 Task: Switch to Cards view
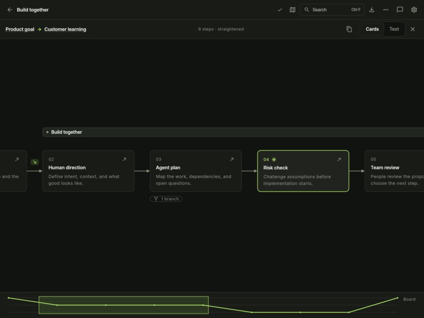click(x=372, y=29)
